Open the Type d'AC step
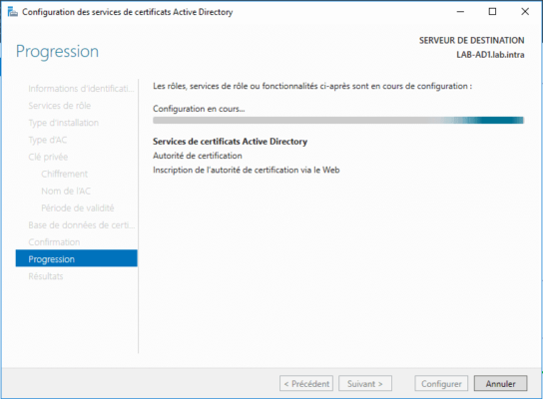543x399 pixels. tap(48, 140)
